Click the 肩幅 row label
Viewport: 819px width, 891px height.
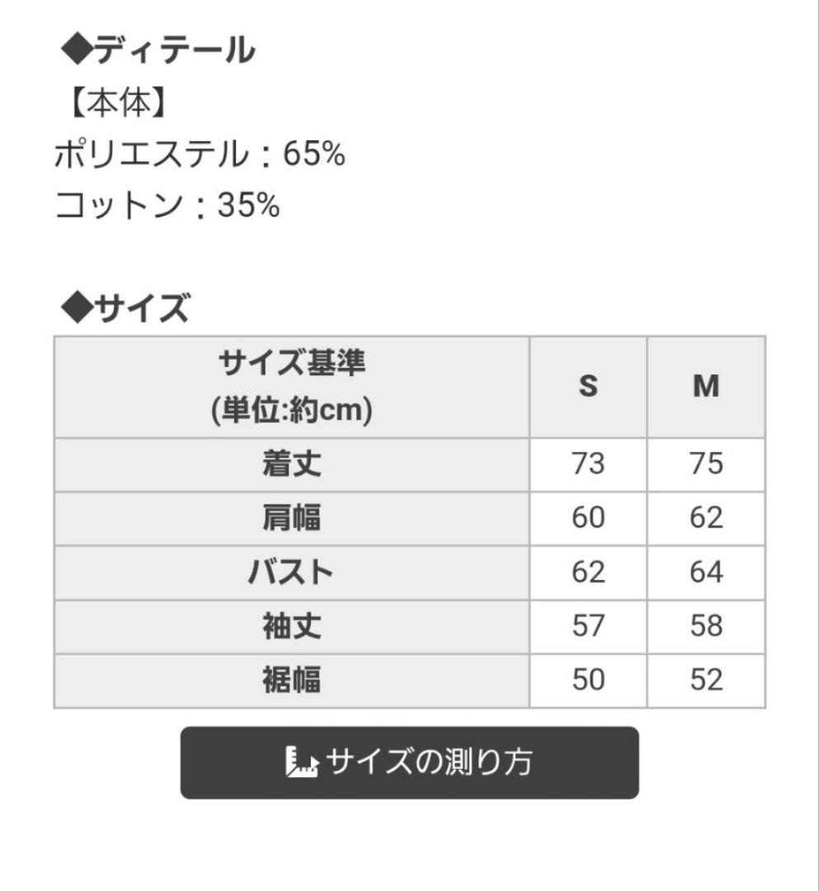(290, 517)
